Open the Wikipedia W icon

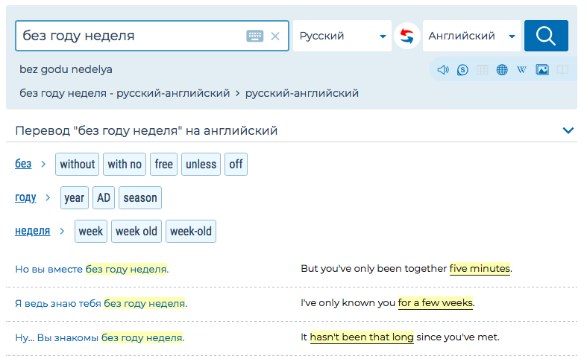pos(521,69)
